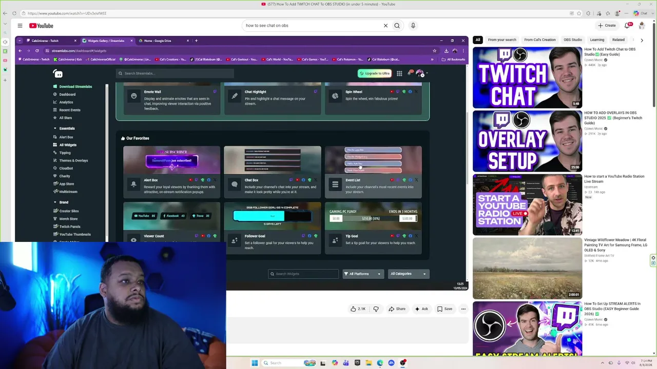This screenshot has width=657, height=369.
Task: Open the Streamlabs profile avatar menu
Action: pyautogui.click(x=420, y=73)
